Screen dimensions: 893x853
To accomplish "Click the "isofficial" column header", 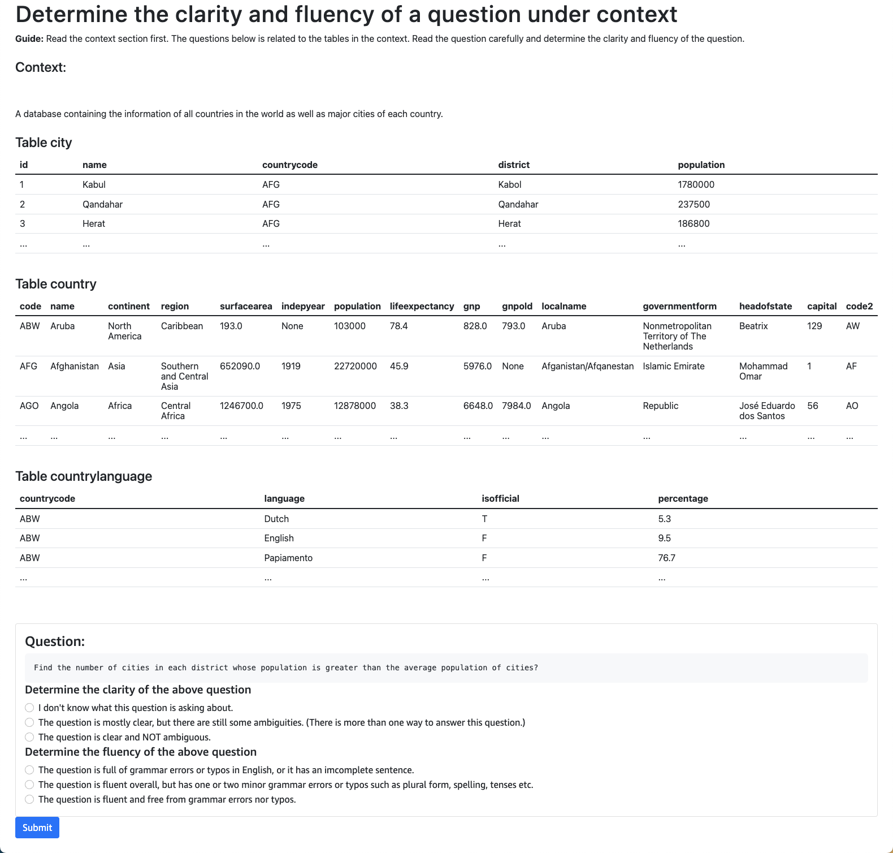I will (x=500, y=498).
